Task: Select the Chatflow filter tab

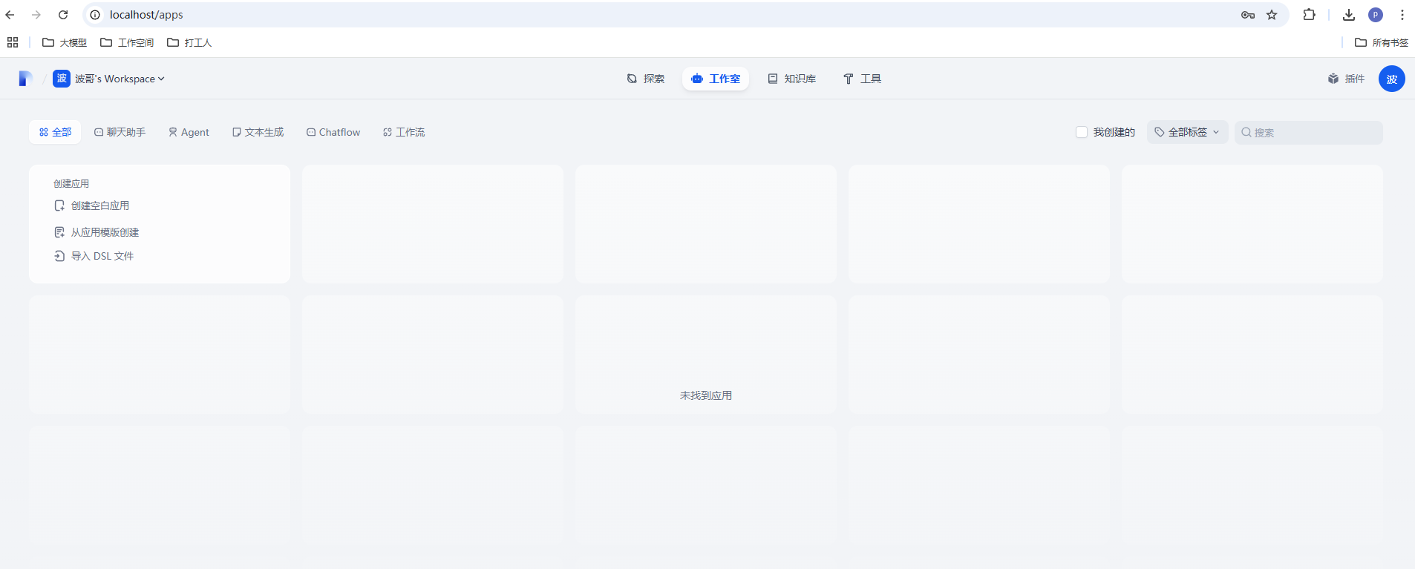Action: [x=333, y=132]
